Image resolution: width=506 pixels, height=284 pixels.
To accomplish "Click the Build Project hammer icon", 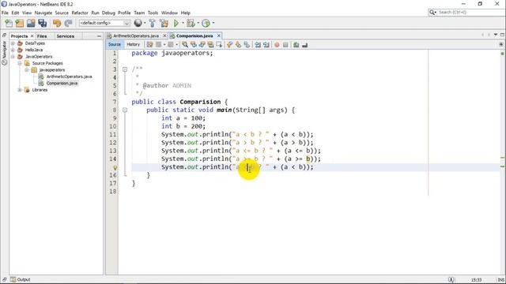I will (x=152, y=23).
